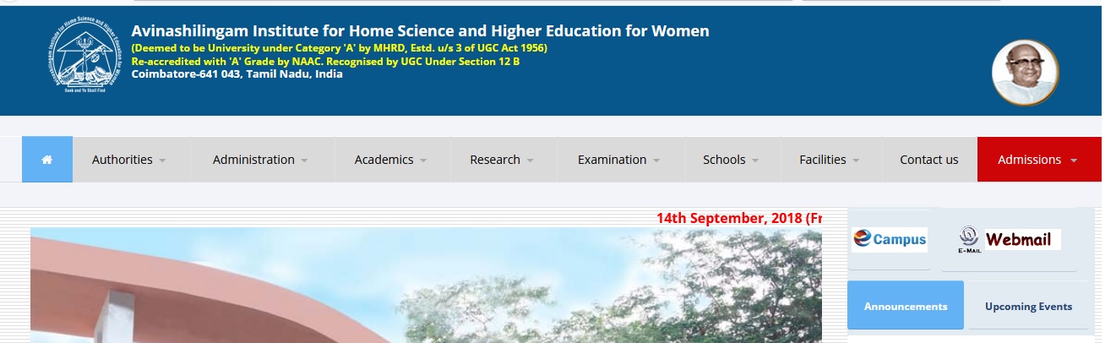Image resolution: width=1116 pixels, height=343 pixels.
Task: Expand the Research menu
Action: pos(502,160)
